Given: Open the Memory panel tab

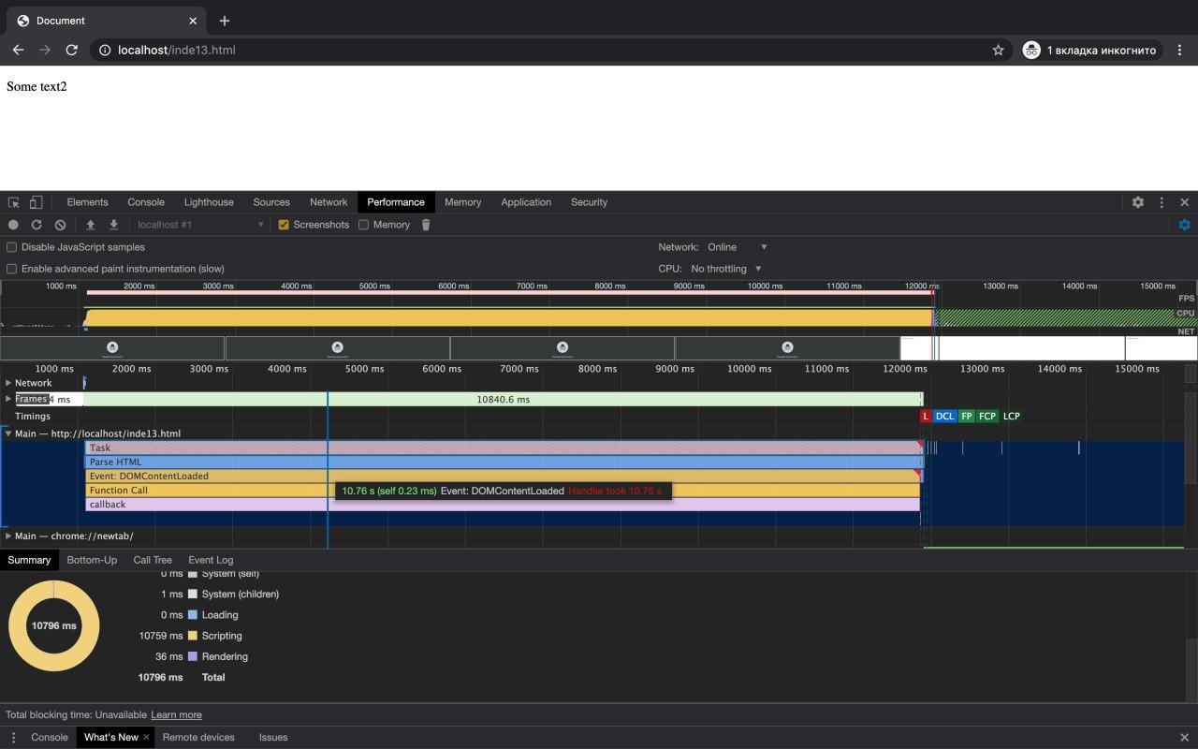Looking at the screenshot, I should (x=462, y=202).
